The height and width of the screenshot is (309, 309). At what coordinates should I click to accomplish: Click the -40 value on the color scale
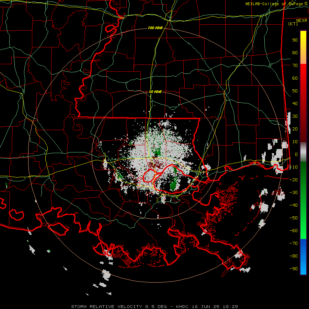(x=294, y=205)
